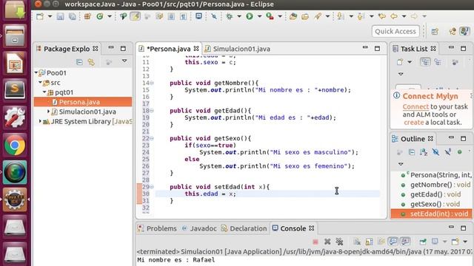Open Sublime Text from the Ubuntu dock
The image size is (474, 266).
click(x=15, y=89)
